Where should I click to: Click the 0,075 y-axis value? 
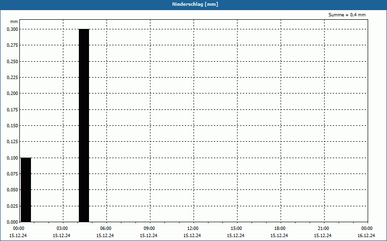(13, 174)
